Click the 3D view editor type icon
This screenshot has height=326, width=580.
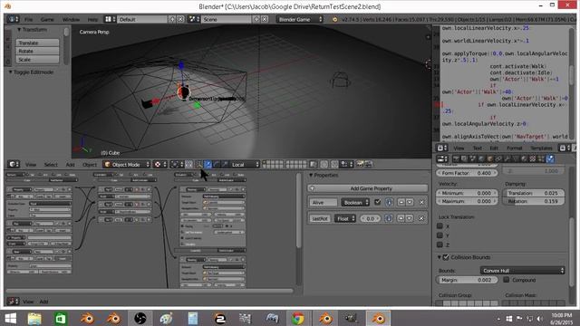[14, 165]
